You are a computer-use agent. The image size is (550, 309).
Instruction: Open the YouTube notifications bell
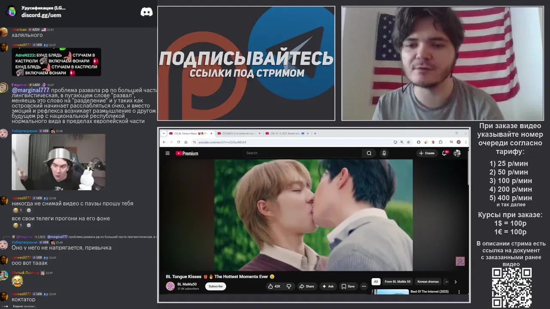(445, 153)
